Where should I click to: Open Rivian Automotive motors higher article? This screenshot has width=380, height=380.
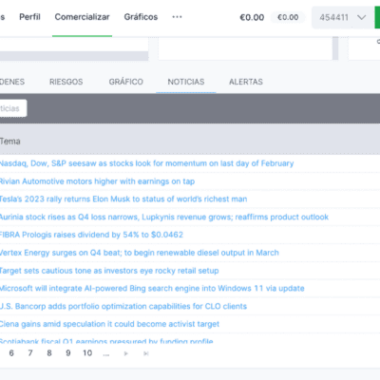coord(97,181)
